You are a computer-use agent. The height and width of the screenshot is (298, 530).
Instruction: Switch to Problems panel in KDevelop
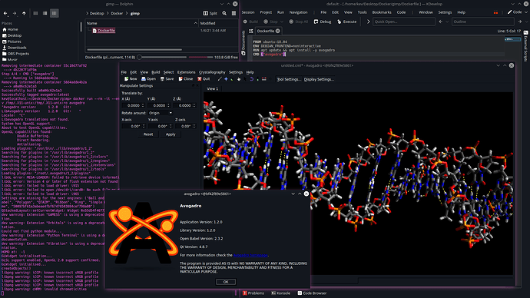click(x=253, y=293)
